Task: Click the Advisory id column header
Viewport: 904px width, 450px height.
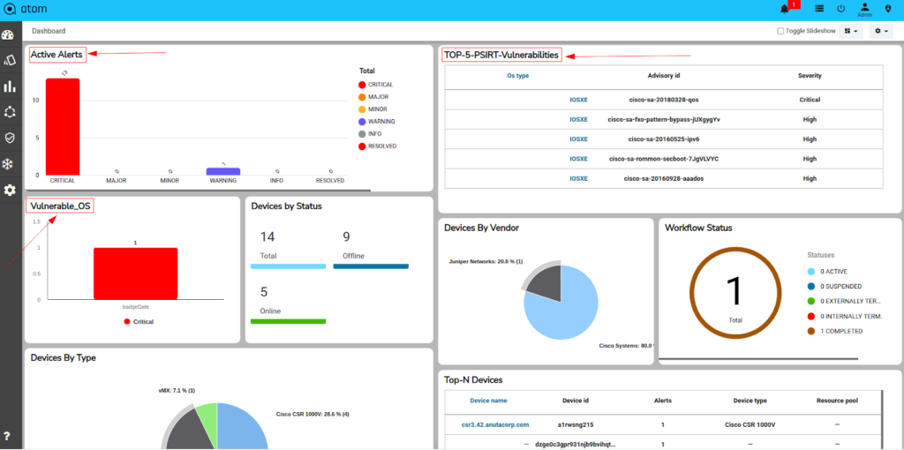Action: (x=664, y=76)
